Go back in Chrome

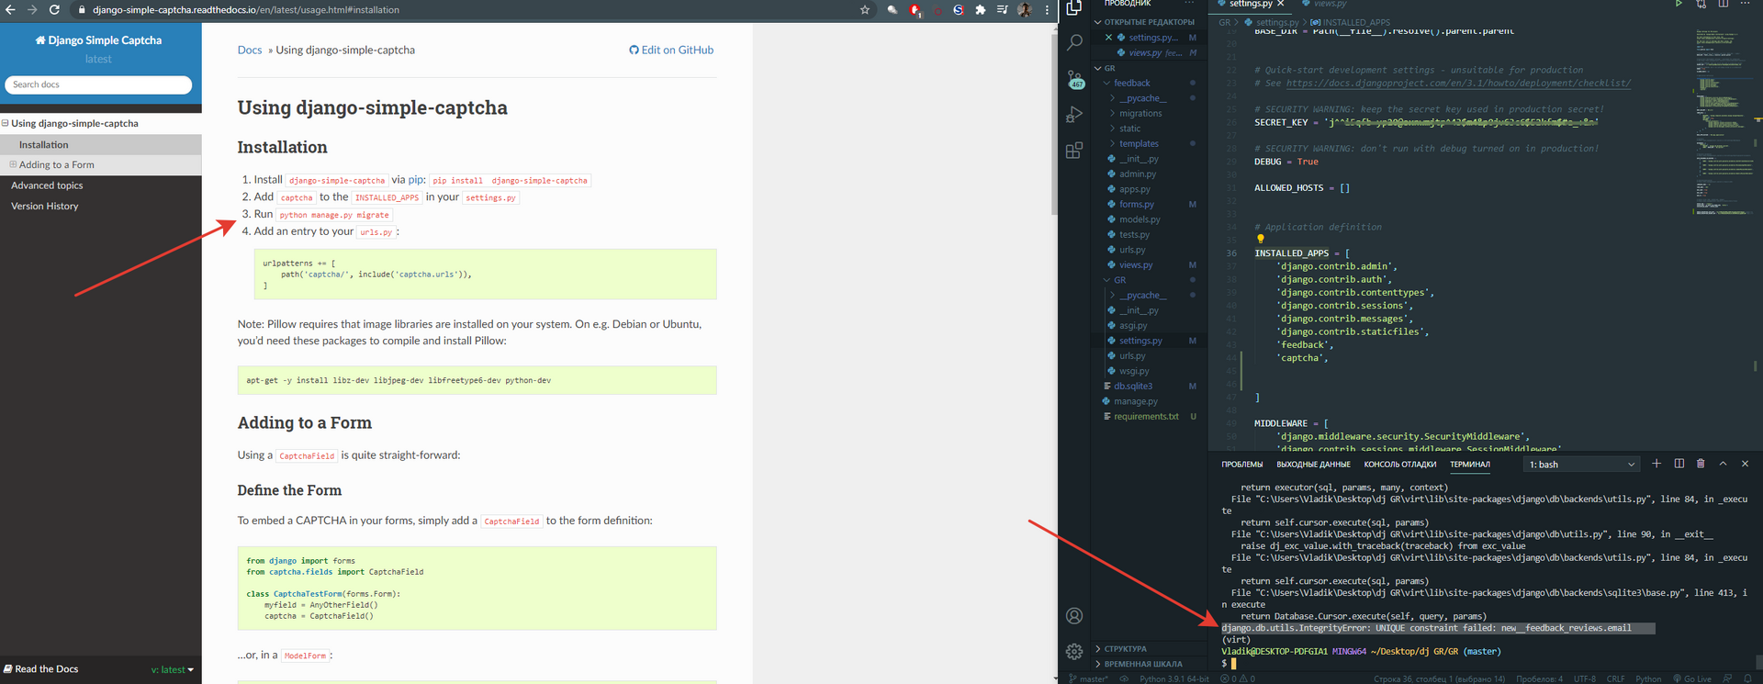[10, 10]
